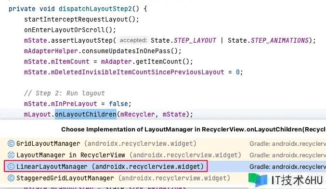326x189 pixels.
Task: Click mAdapterHelper field reference
Action: pyautogui.click(x=51, y=51)
